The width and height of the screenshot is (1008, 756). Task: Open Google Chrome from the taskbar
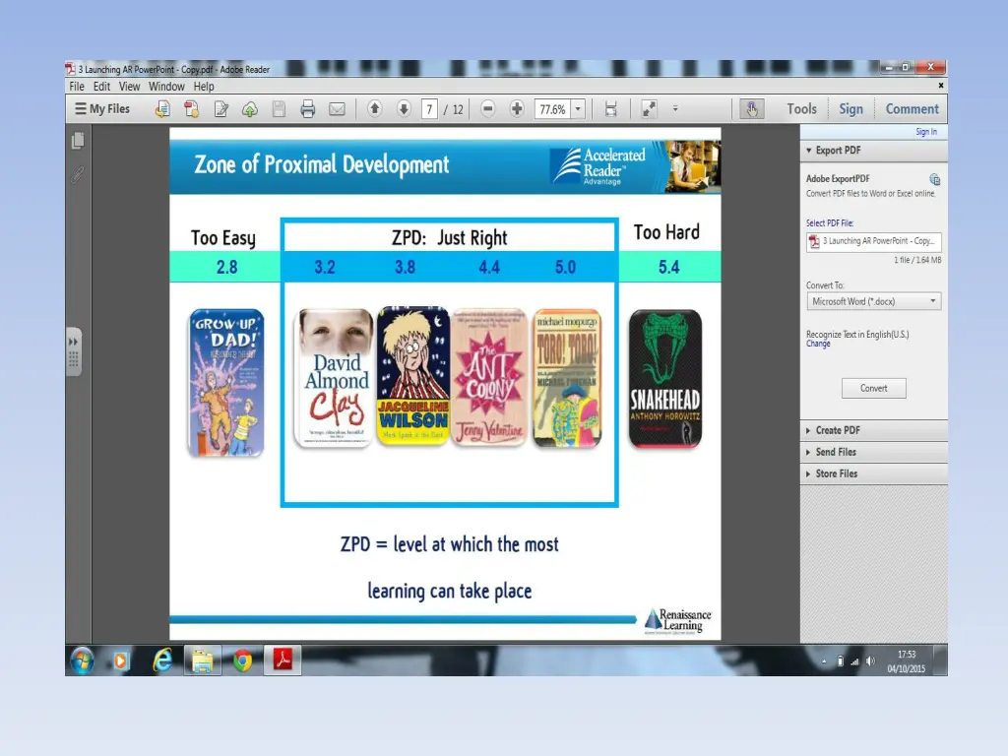click(x=242, y=661)
